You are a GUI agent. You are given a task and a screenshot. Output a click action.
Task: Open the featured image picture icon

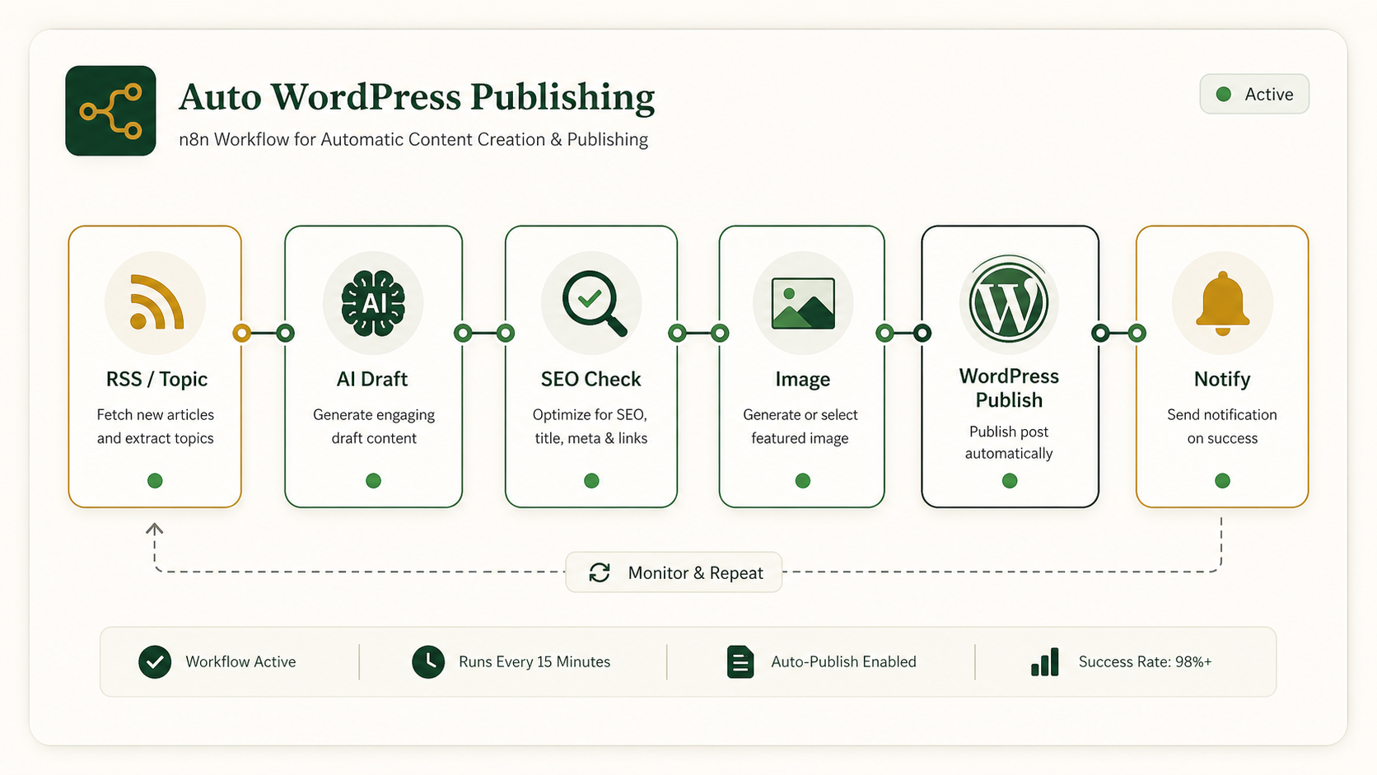pyautogui.click(x=803, y=303)
